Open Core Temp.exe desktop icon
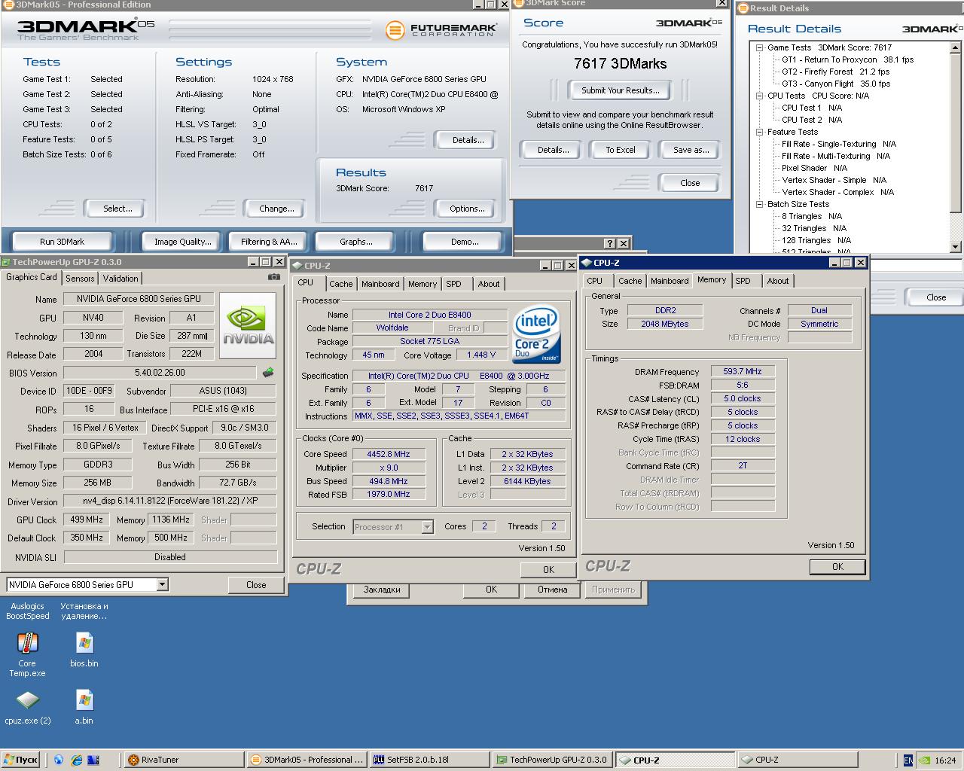964x771 pixels. pyautogui.click(x=27, y=654)
